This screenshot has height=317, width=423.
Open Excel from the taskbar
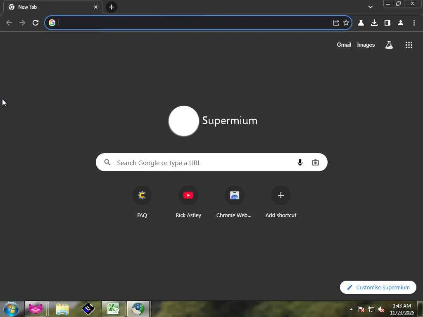113,309
